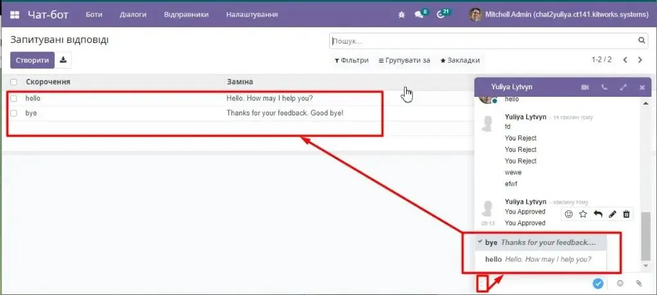657x295 pixels.
Task: Tick the checkbox for the hello row
Action: [x=13, y=99]
